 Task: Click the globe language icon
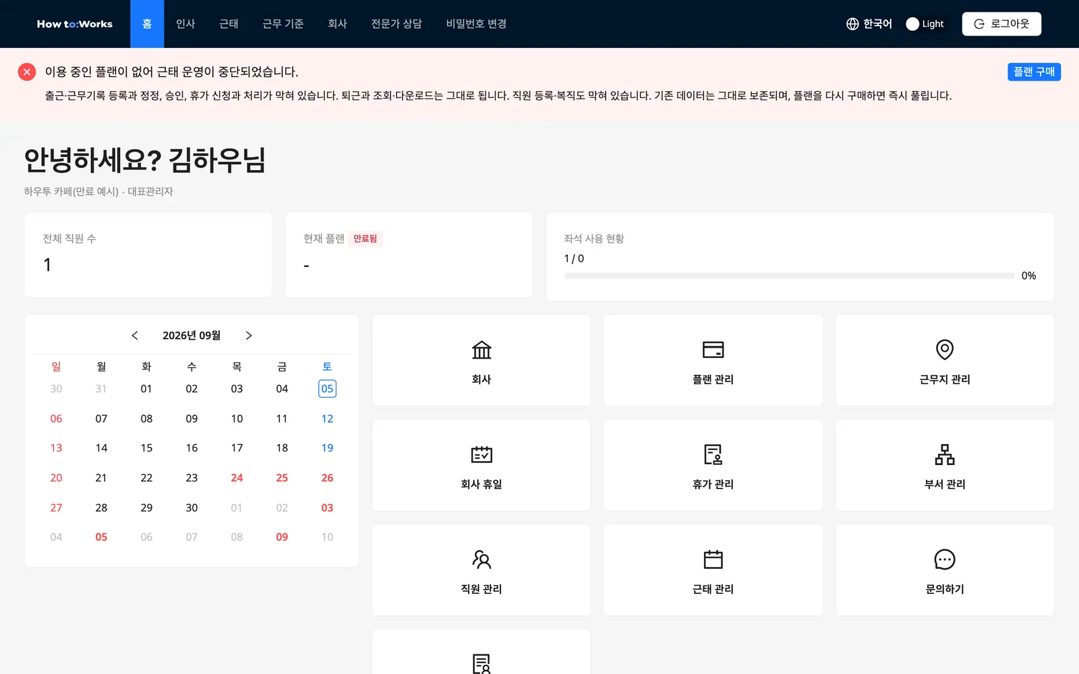pyautogui.click(x=852, y=24)
